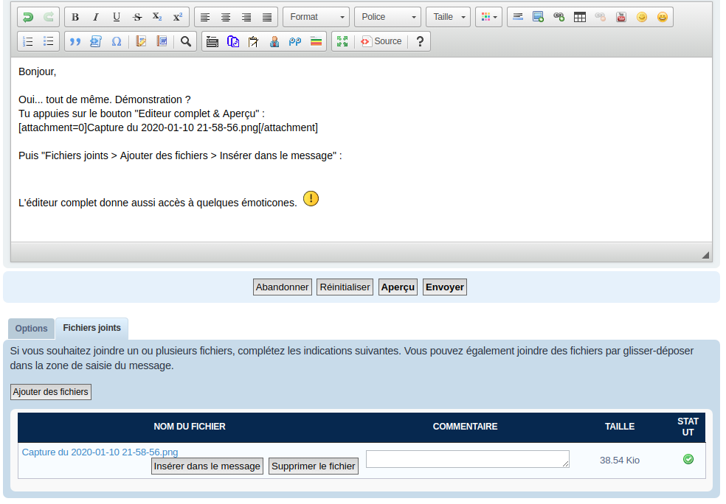The image size is (726, 504).
Task: Switch to the Options tab
Action: 31,329
